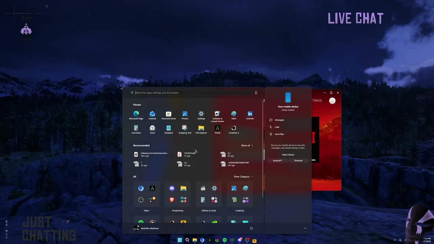This screenshot has height=244, width=434.
Task: Open Search from the taskbar
Action: pos(187,240)
